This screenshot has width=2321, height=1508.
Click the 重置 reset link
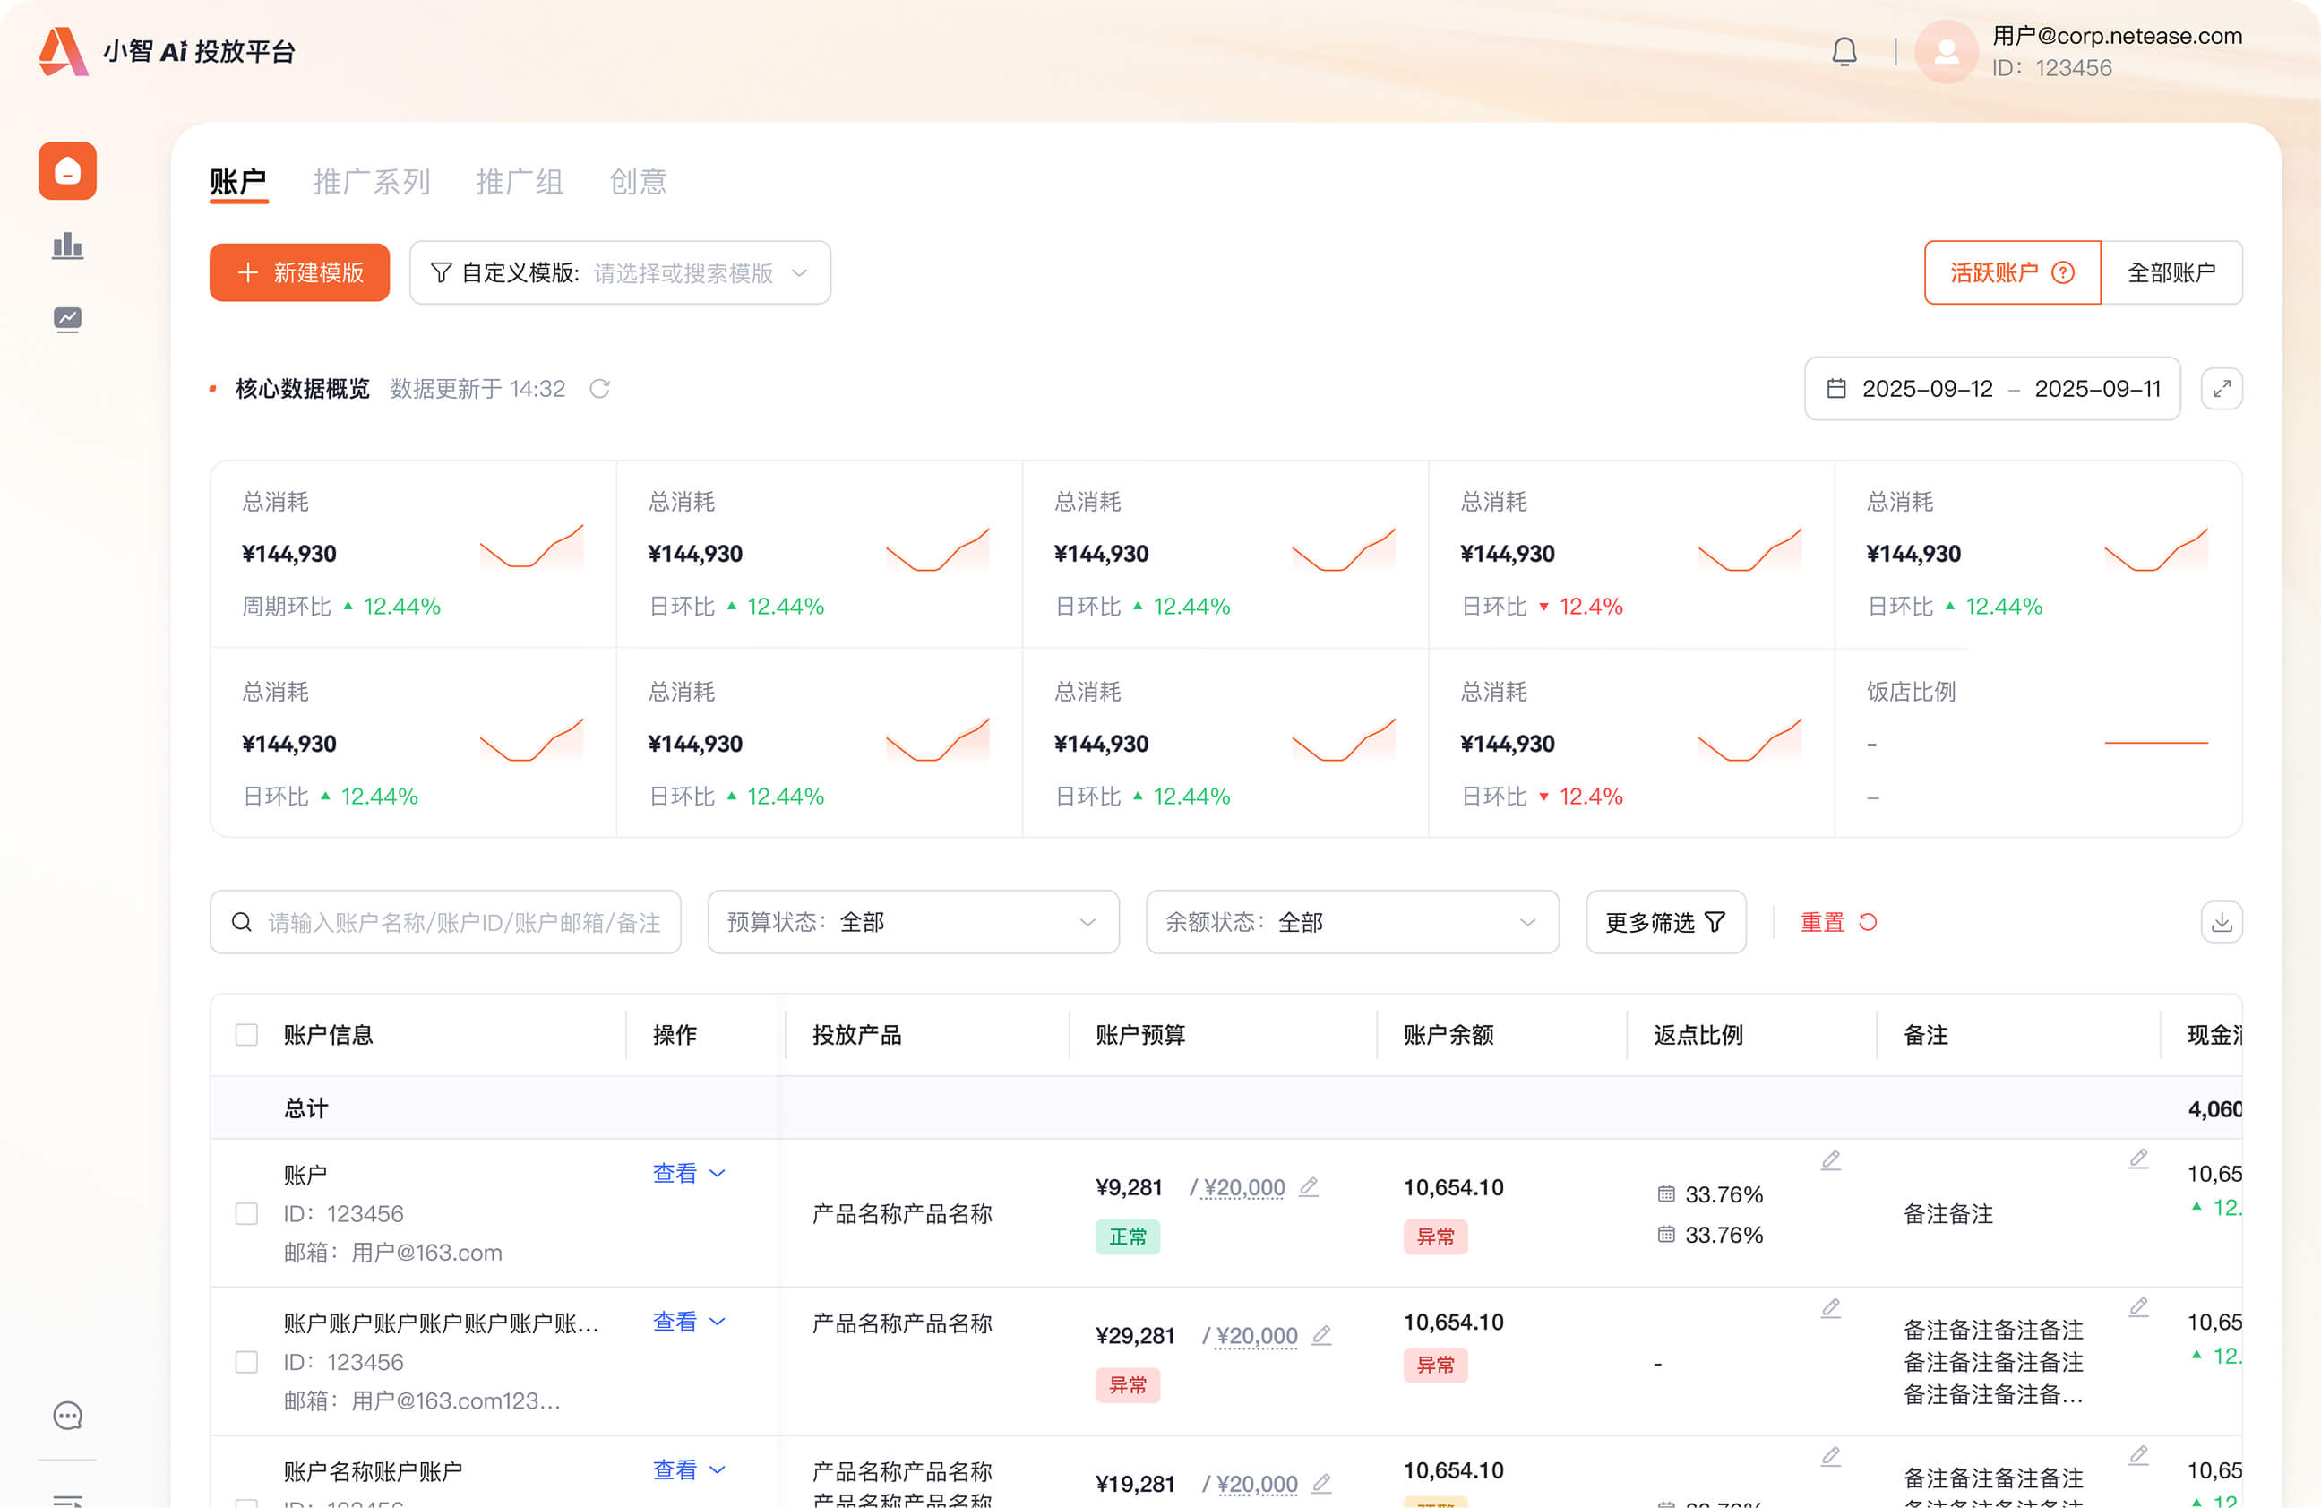pos(1838,922)
